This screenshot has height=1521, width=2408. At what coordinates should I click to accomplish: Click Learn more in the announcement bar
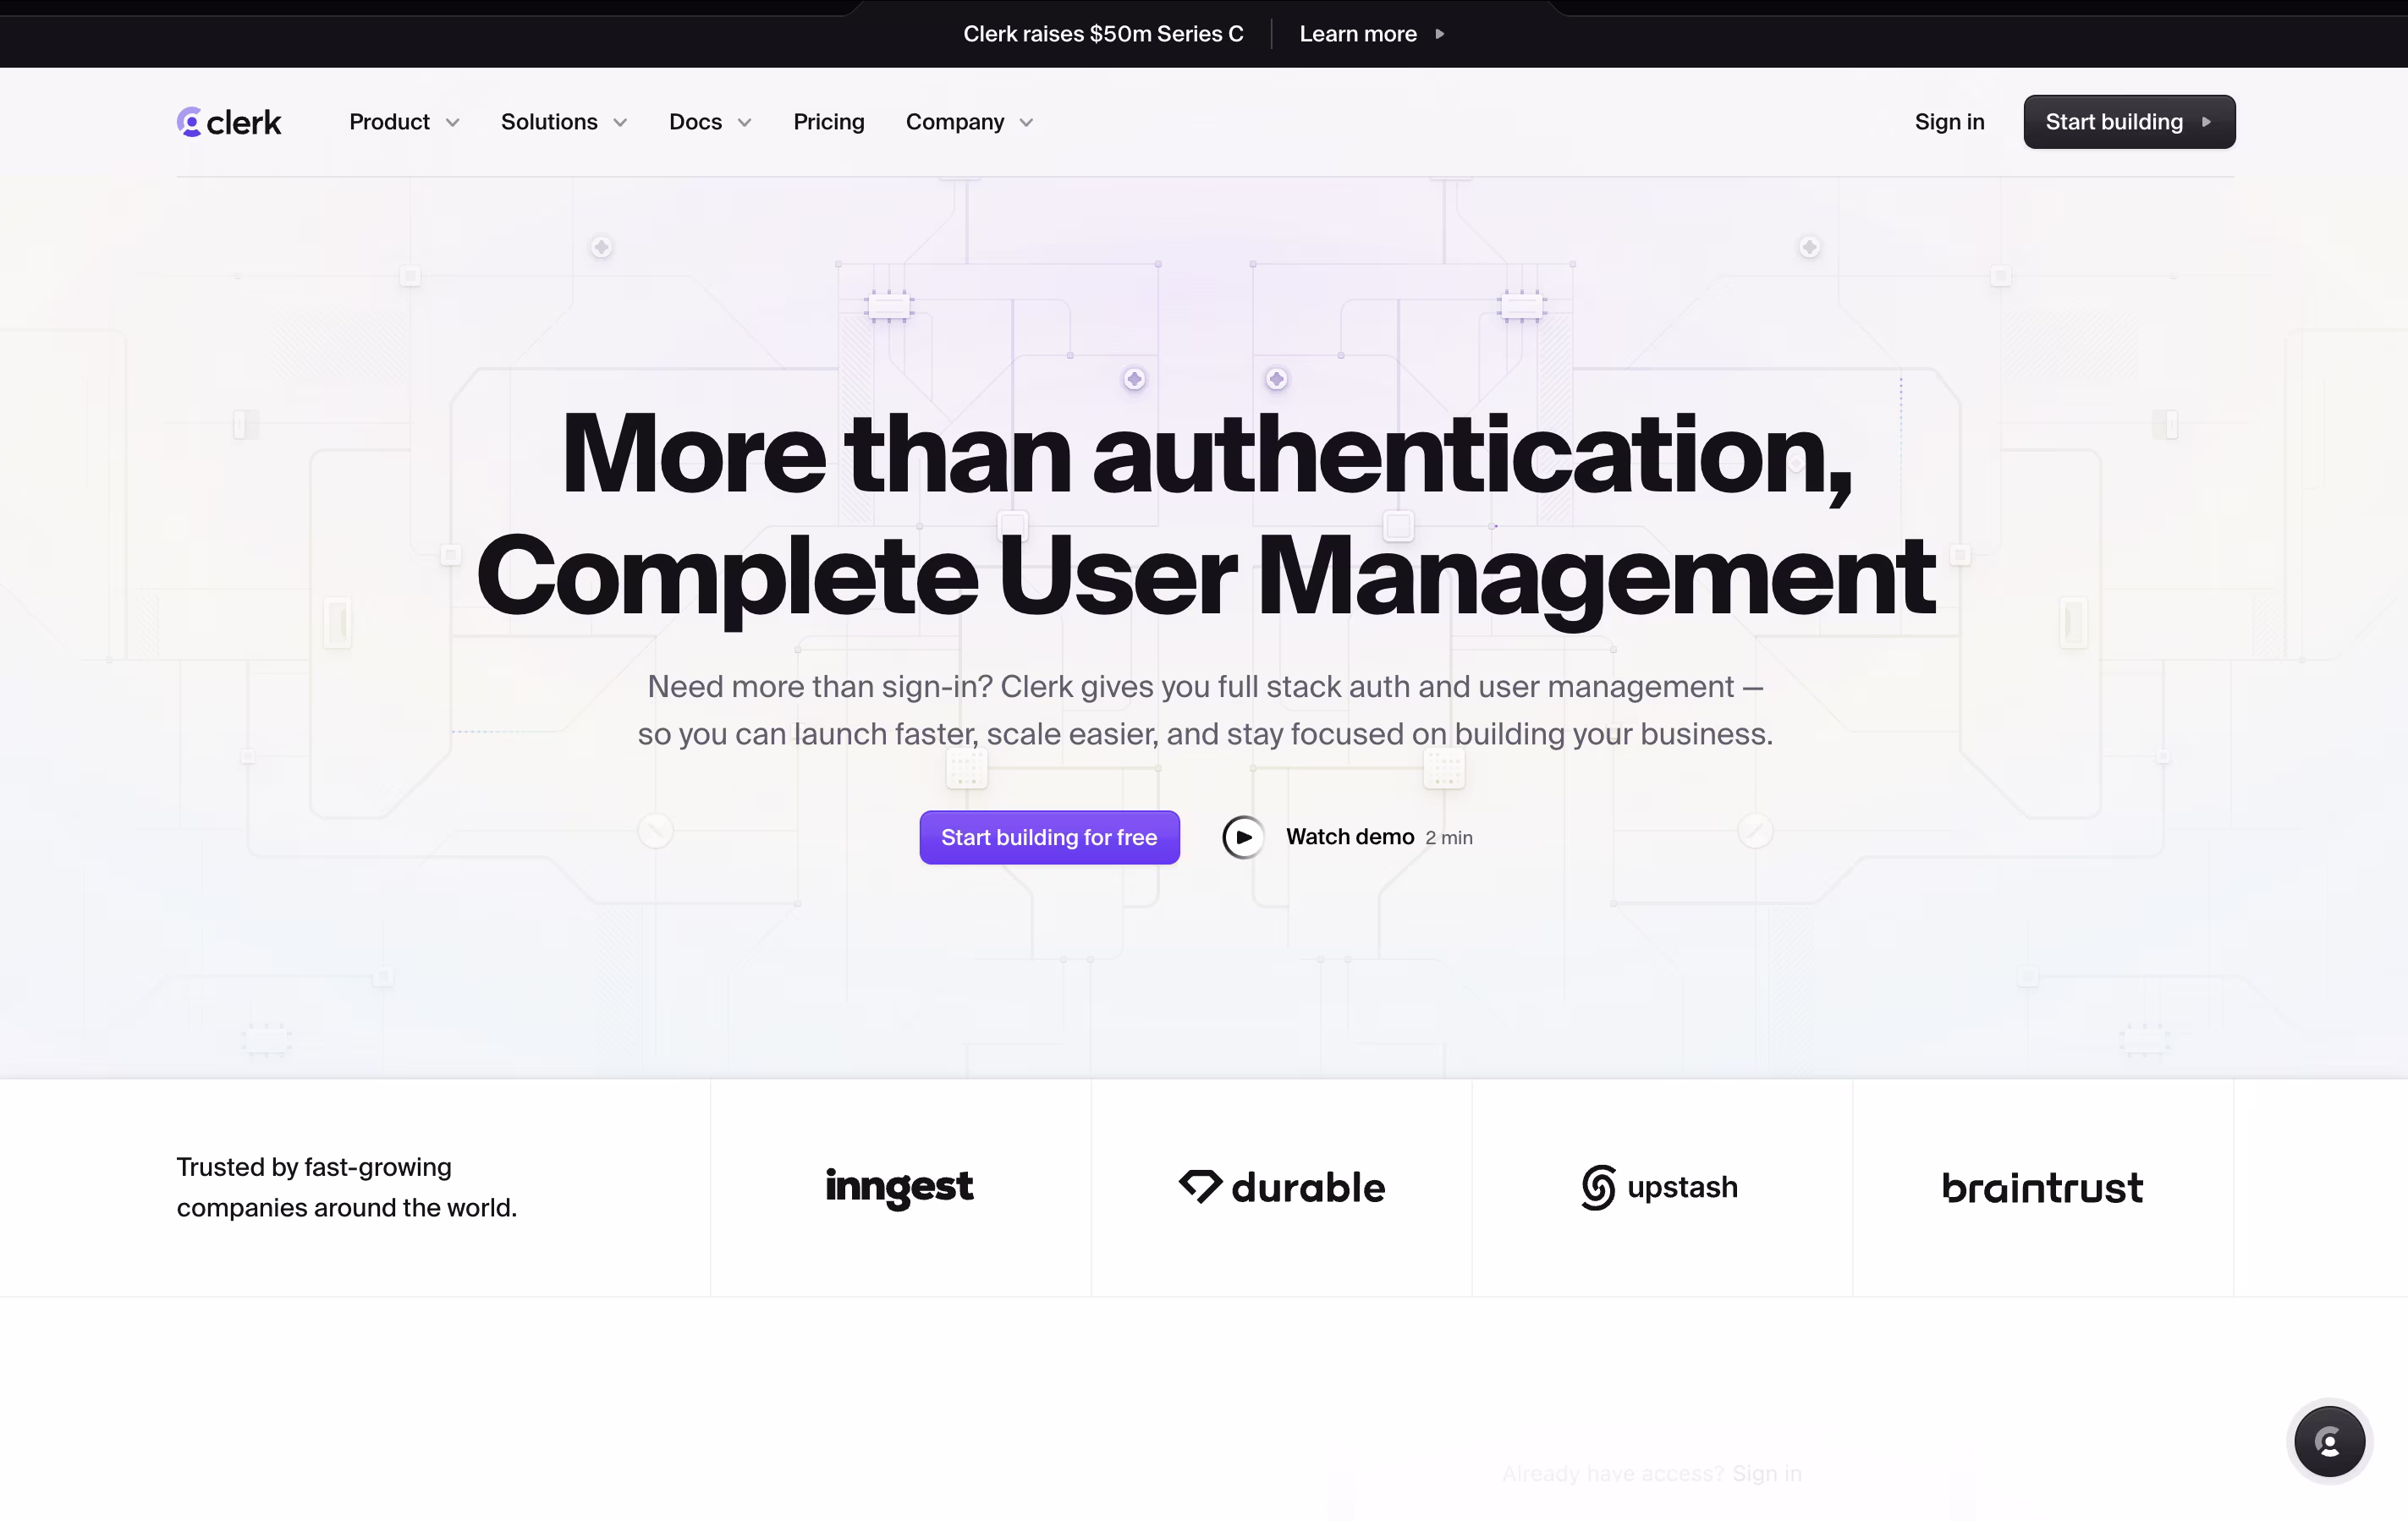click(x=1358, y=34)
